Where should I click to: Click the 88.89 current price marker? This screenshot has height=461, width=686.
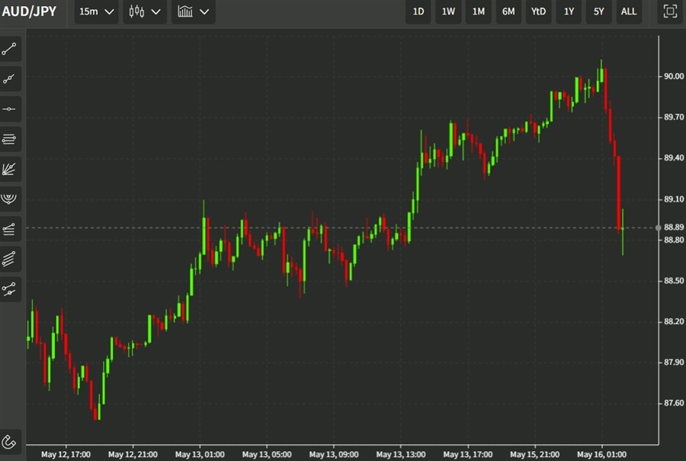674,227
